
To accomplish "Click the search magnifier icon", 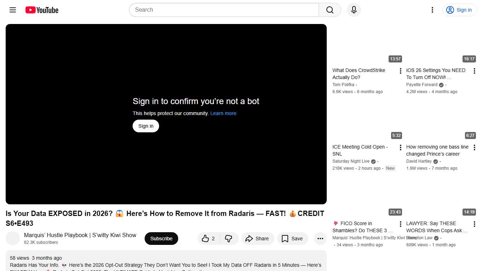I will pos(329,10).
